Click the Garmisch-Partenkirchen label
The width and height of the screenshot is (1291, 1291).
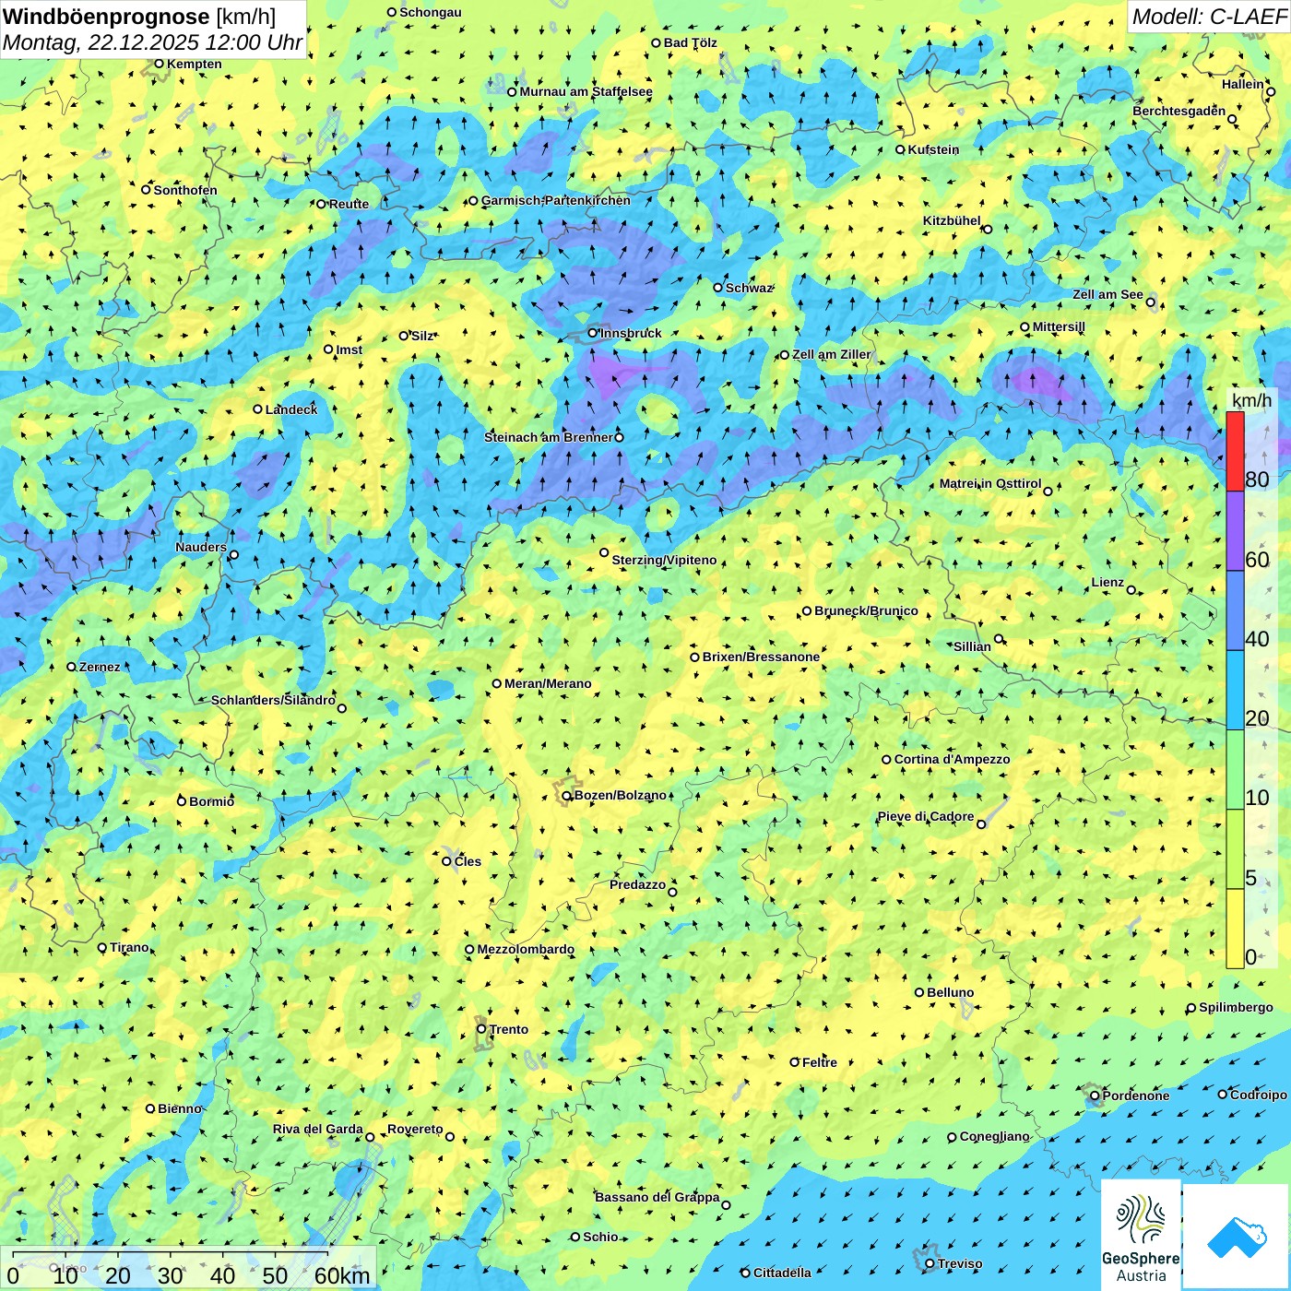pyautogui.click(x=556, y=200)
